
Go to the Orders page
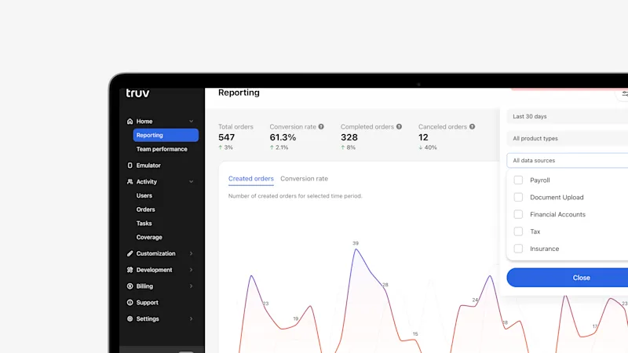point(145,209)
